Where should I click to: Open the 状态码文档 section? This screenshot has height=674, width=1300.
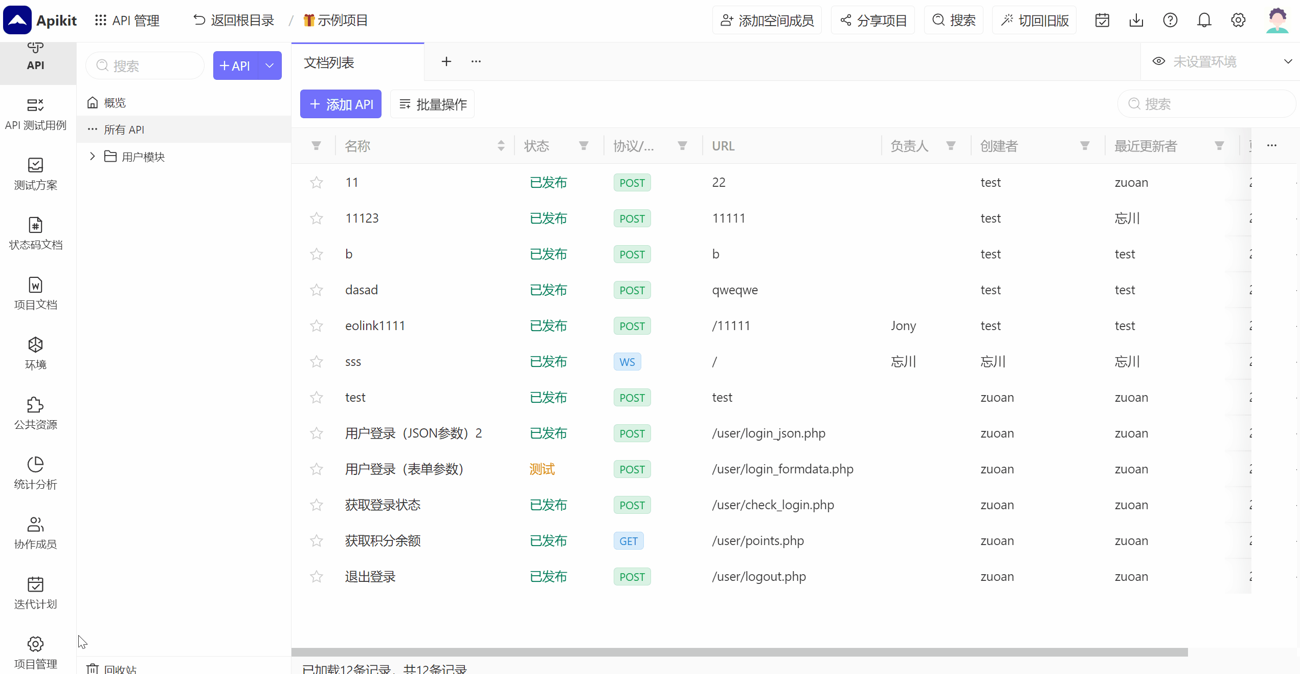click(x=35, y=234)
